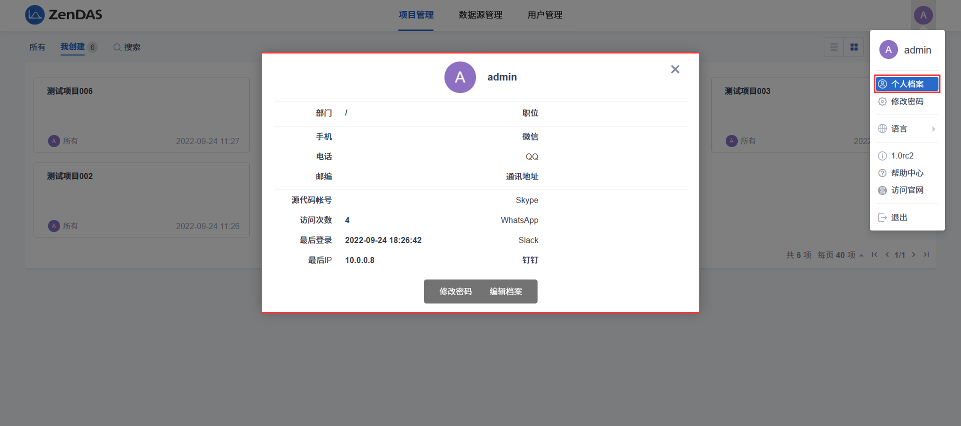Viewport: 961px width, 426px height.
Task: Expand the 语言 language submenu
Action: (x=907, y=129)
